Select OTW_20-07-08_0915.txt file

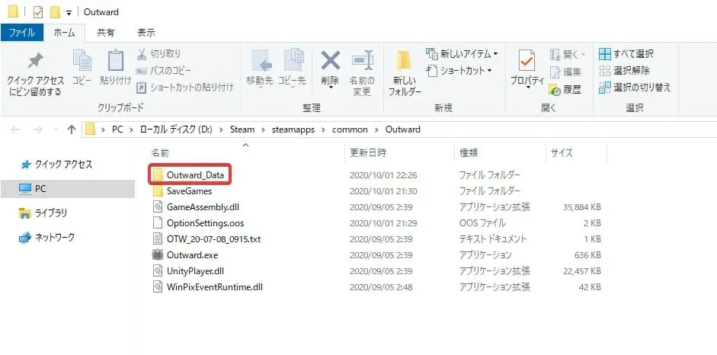point(214,239)
